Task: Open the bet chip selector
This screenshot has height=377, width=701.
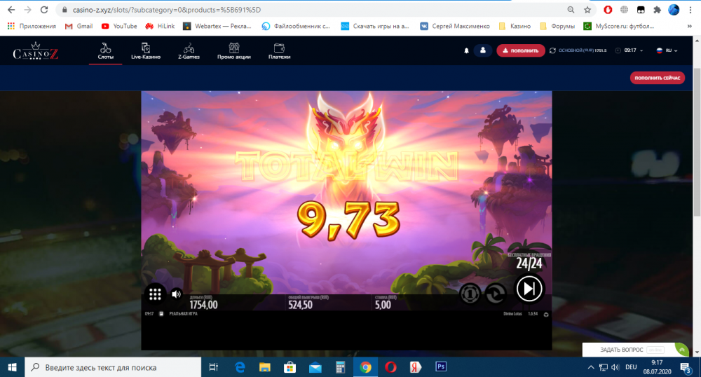Action: [470, 294]
